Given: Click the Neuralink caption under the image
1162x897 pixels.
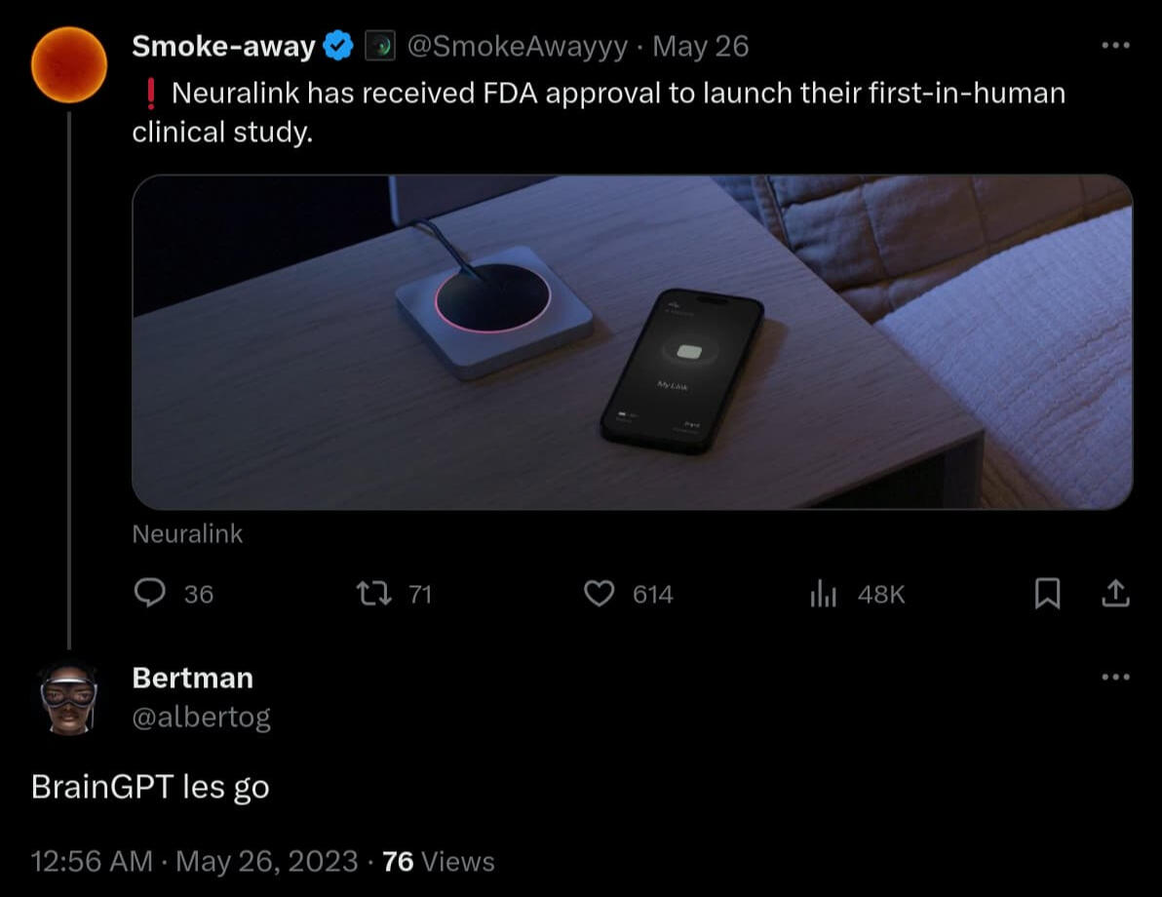Looking at the screenshot, I should tap(187, 533).
